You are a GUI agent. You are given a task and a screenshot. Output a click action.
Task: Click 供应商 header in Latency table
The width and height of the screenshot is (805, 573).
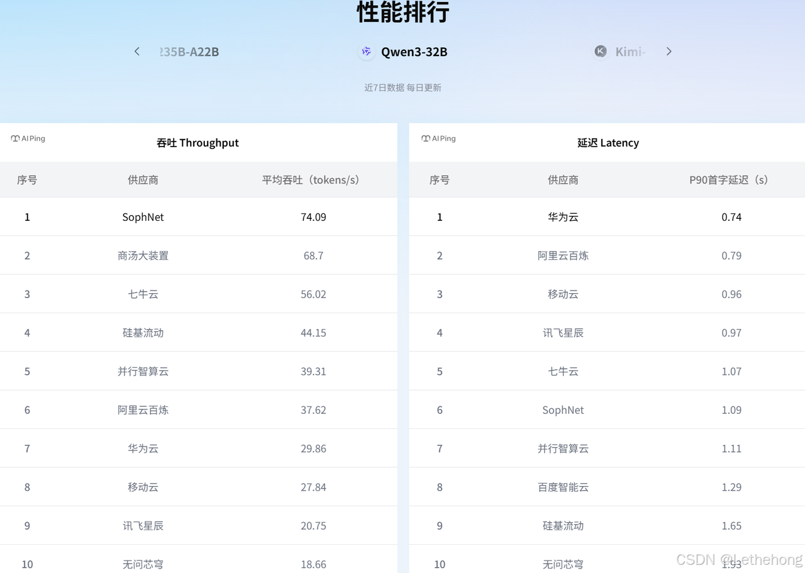coord(563,180)
